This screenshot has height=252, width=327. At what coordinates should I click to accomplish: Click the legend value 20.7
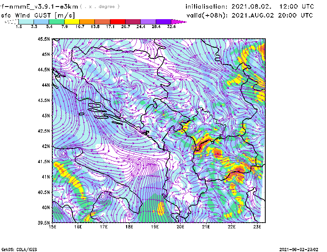125,27
